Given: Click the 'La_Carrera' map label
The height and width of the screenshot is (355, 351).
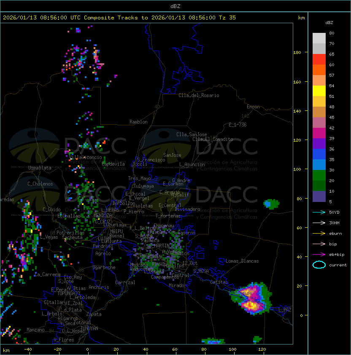Looking at the screenshot, I should [x=47, y=274].
